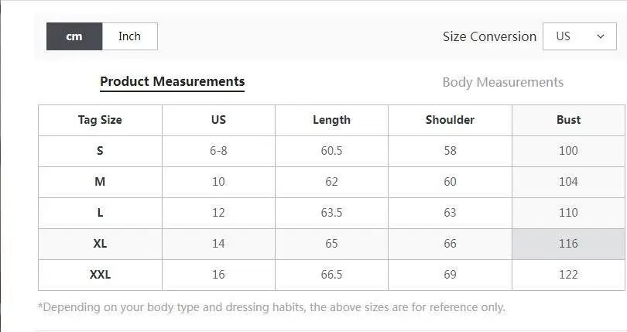The height and width of the screenshot is (332, 627).
Task: Click the Shoulder column header
Action: [450, 120]
